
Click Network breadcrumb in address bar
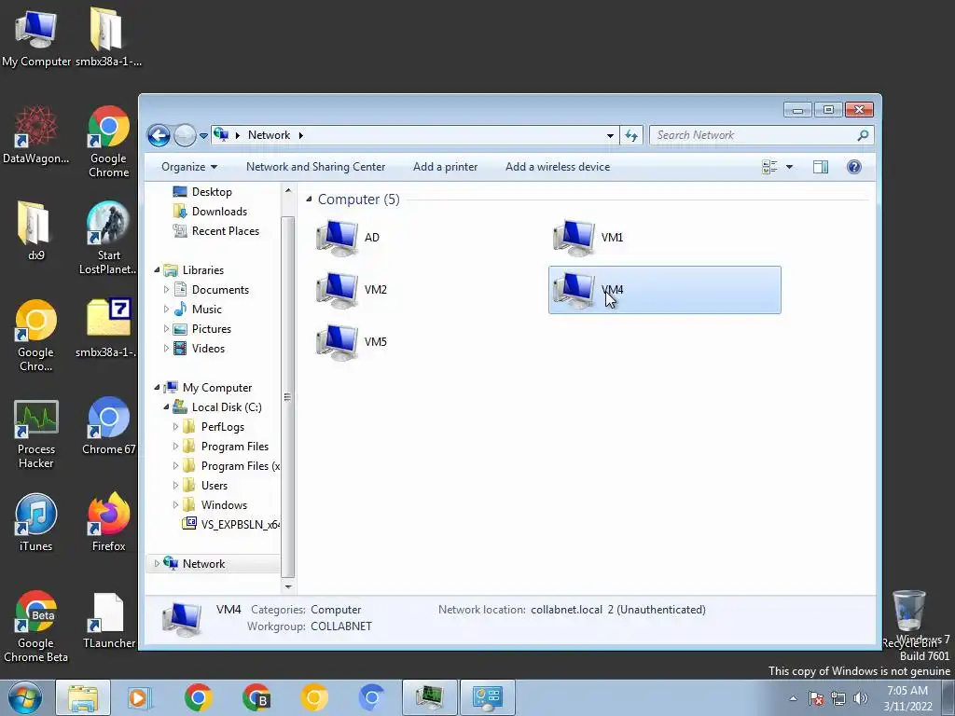pos(269,135)
